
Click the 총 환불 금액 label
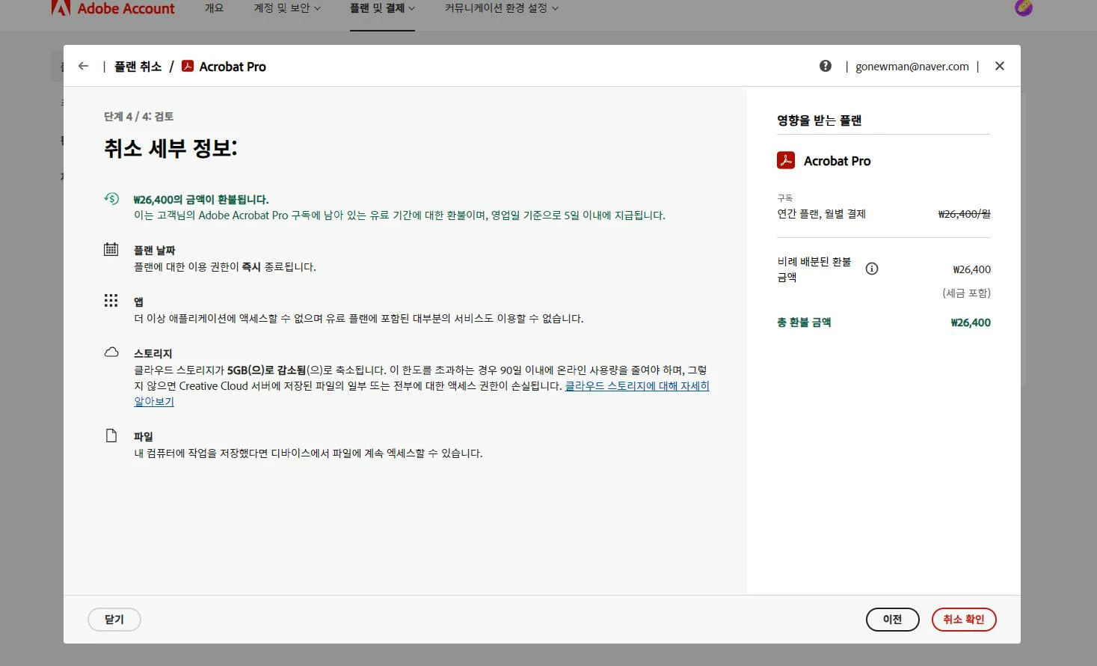pos(804,323)
